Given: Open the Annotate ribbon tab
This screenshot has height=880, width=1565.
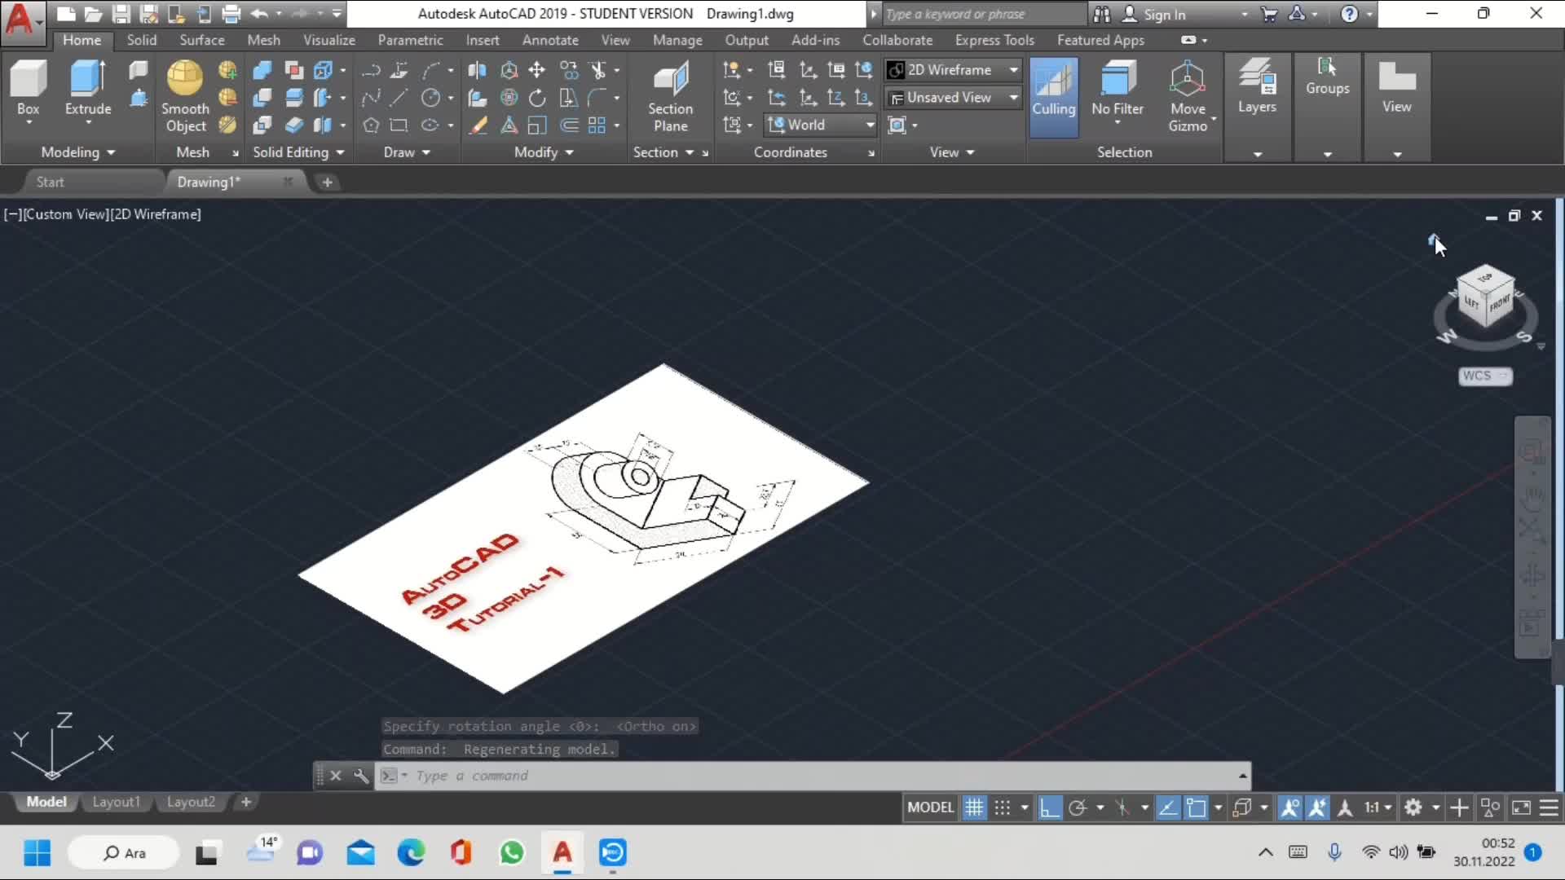Looking at the screenshot, I should (x=550, y=40).
